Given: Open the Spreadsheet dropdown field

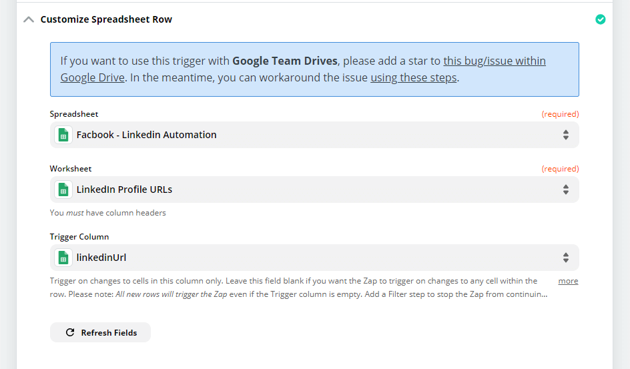Looking at the screenshot, I should 314,135.
